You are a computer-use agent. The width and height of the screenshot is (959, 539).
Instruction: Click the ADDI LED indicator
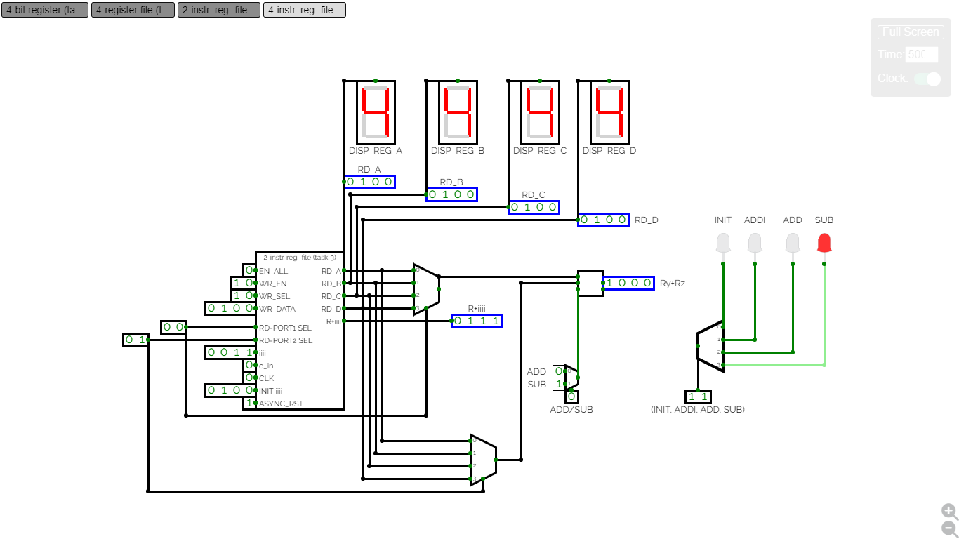click(x=755, y=244)
